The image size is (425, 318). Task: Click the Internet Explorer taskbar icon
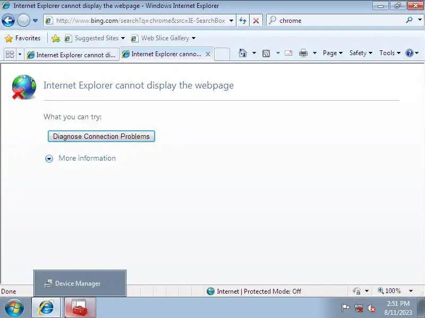46,308
